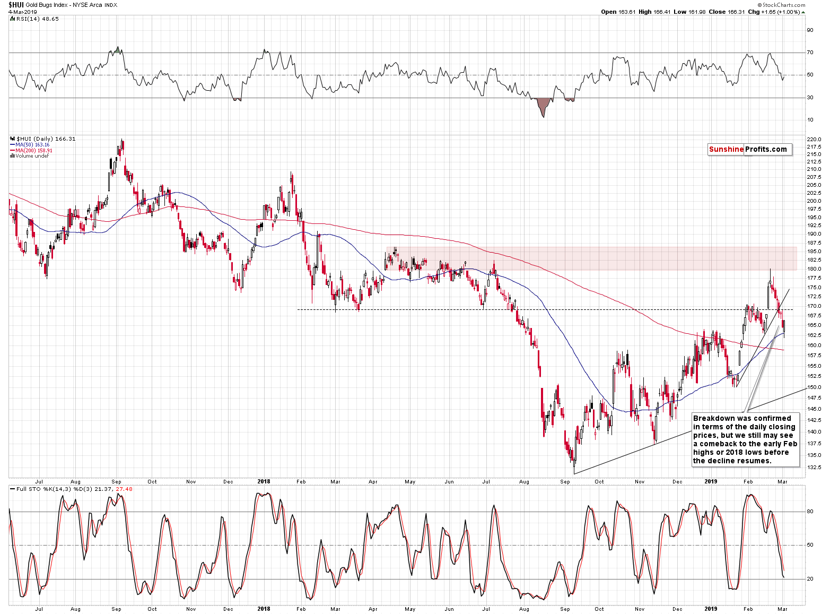The image size is (830, 614).
Task: Click the 185.0 price axis label
Action: [814, 252]
